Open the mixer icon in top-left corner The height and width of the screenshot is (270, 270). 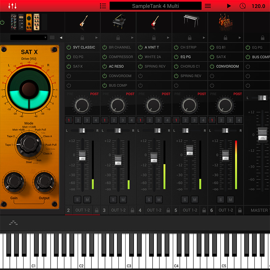[12, 6]
